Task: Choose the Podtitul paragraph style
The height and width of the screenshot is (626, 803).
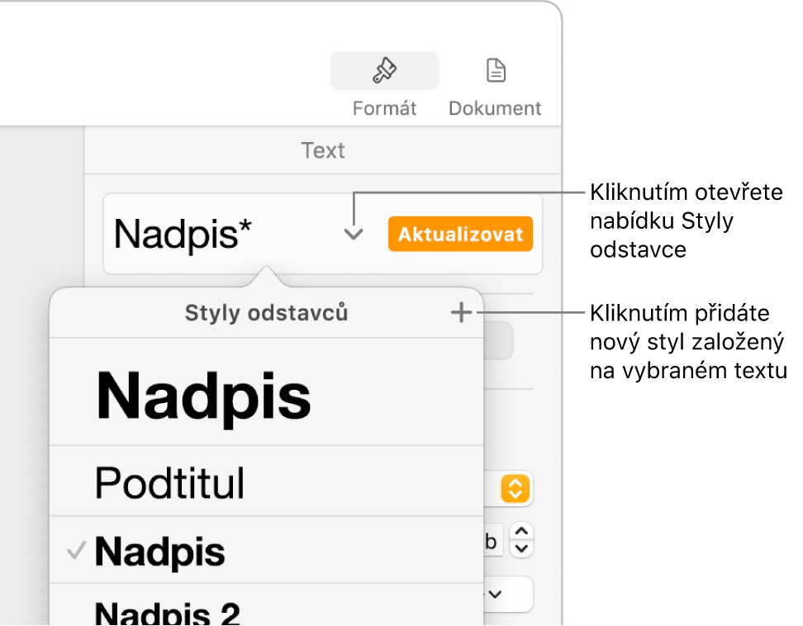Action: 266,481
